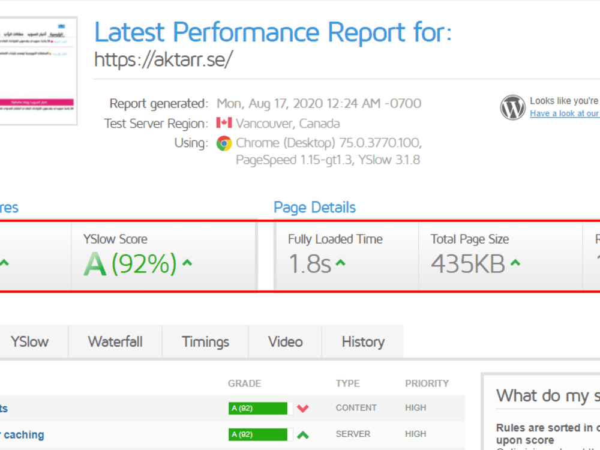Click the Chrome browser icon
Viewport: 600px width, 450px height.
pos(224,143)
